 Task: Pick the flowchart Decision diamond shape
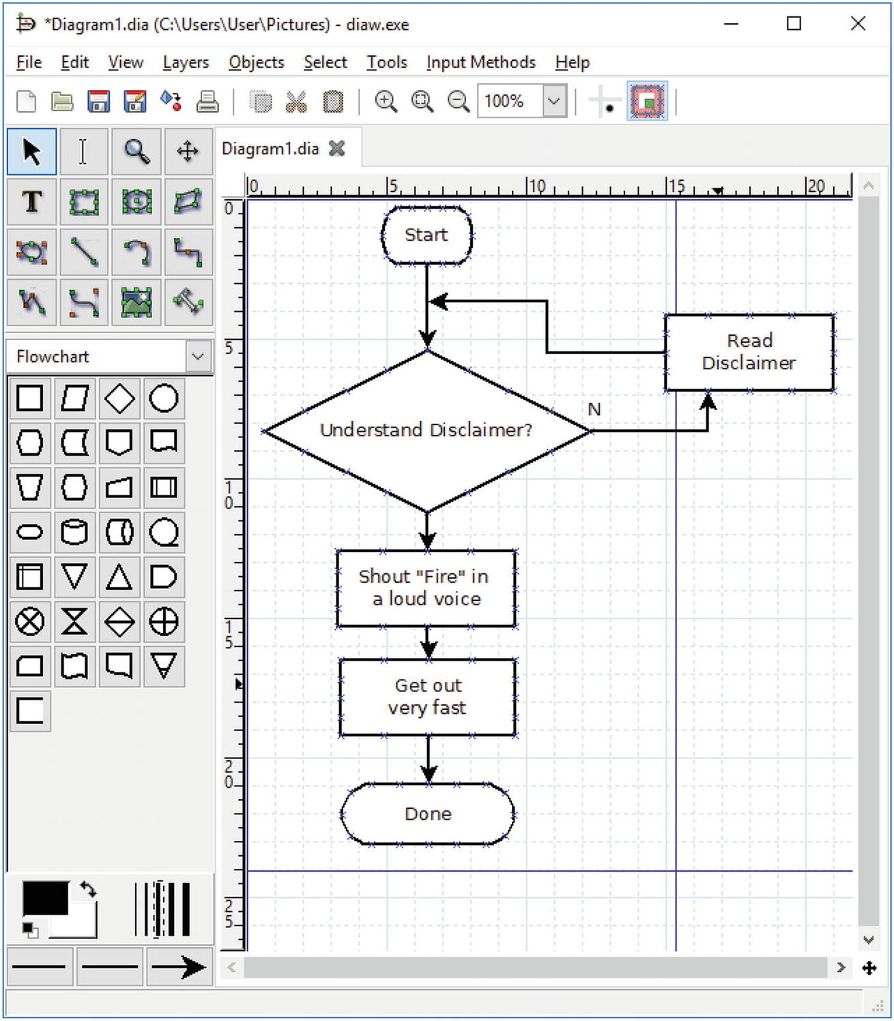(x=119, y=398)
